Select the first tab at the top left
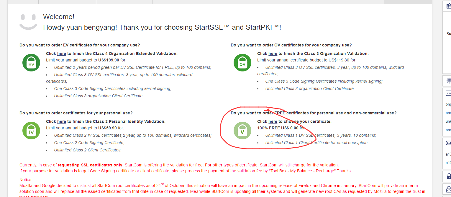The height and width of the screenshot is (197, 451). coord(23,2)
